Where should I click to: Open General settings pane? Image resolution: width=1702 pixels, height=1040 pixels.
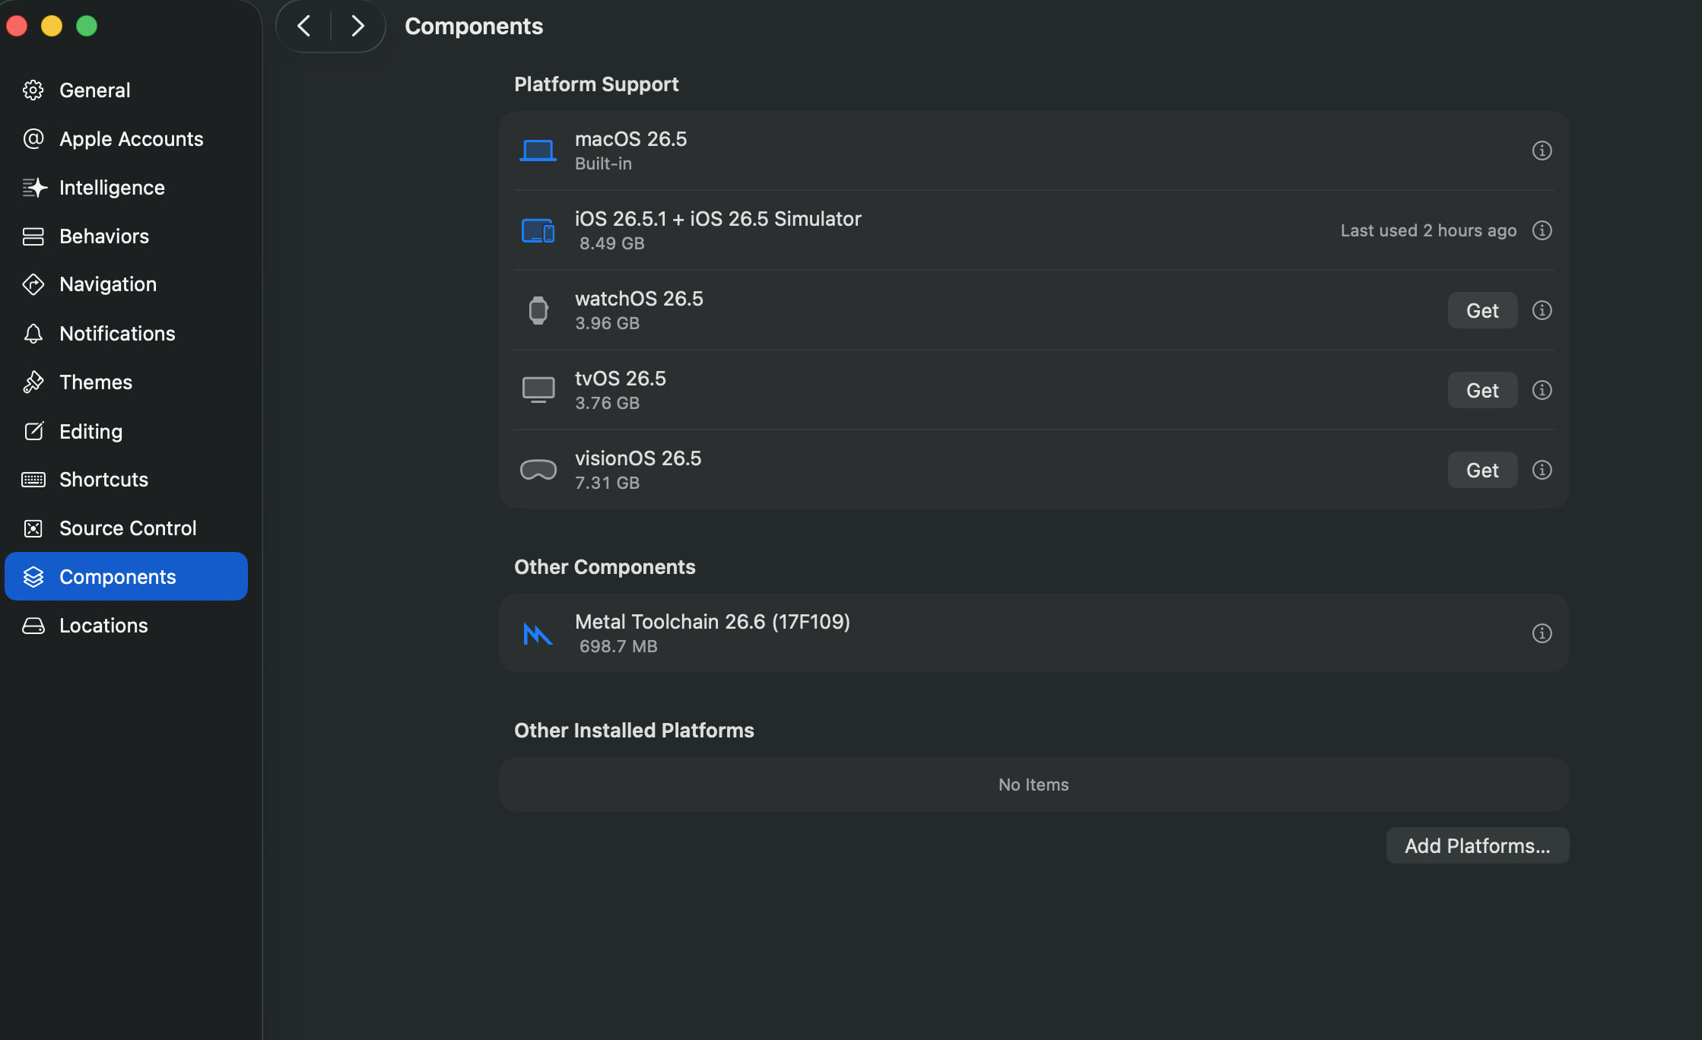point(126,90)
